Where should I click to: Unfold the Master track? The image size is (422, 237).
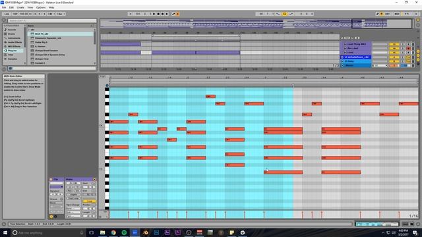click(342, 65)
